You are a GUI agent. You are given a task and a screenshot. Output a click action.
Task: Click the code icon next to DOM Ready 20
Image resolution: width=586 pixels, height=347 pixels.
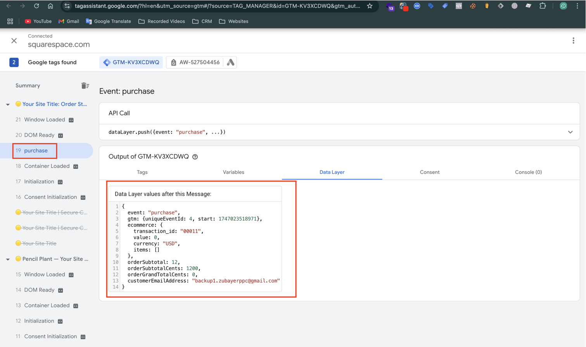61,136
